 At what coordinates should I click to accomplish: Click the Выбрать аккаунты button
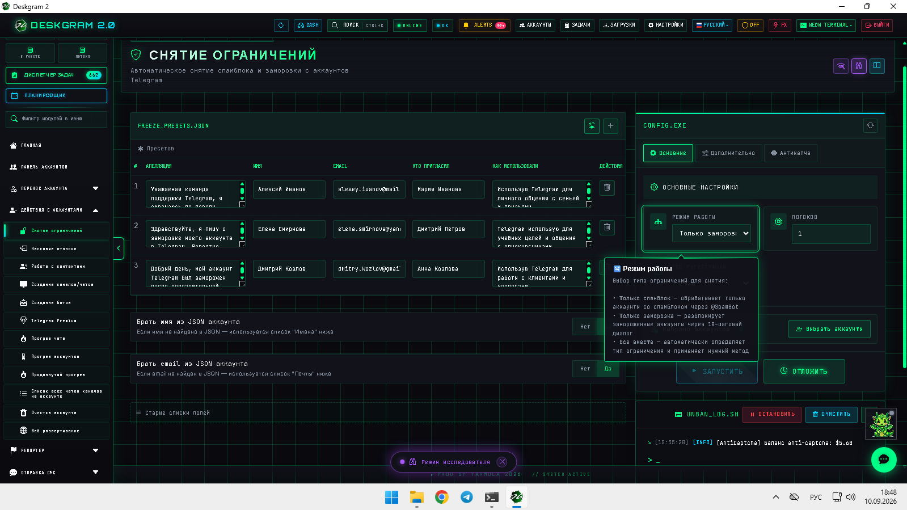pyautogui.click(x=829, y=329)
